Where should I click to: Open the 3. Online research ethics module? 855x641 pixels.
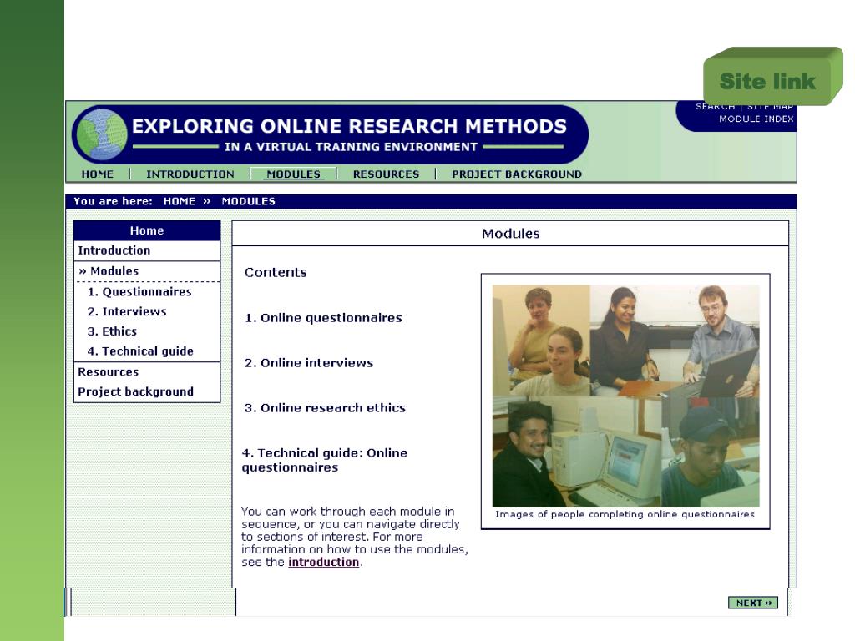coord(325,407)
